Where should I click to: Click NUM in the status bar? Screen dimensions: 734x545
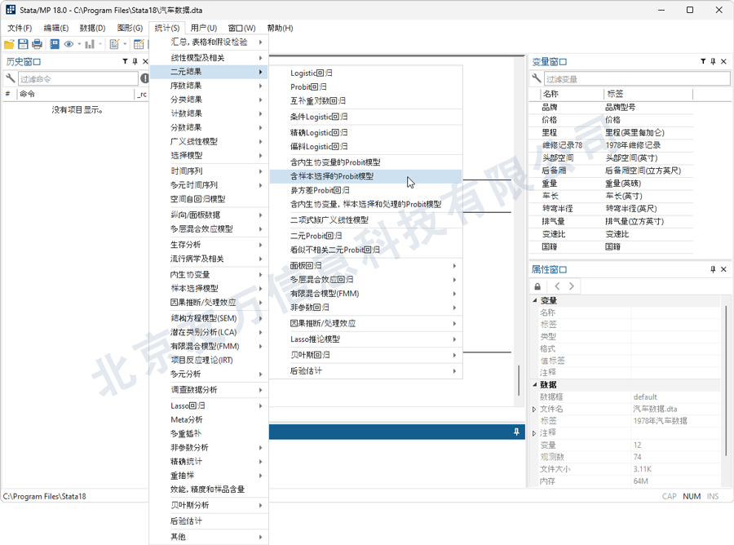pyautogui.click(x=692, y=496)
